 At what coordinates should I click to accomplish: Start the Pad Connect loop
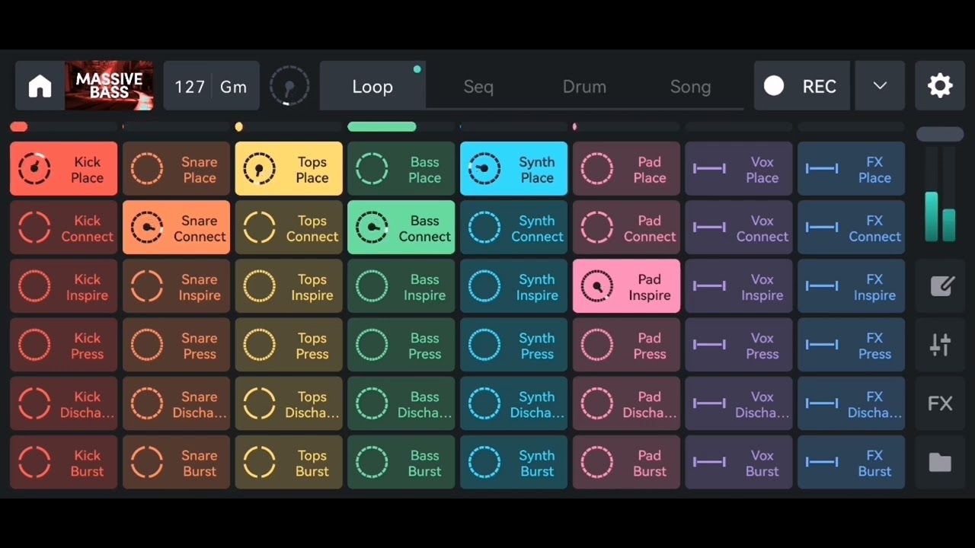626,228
